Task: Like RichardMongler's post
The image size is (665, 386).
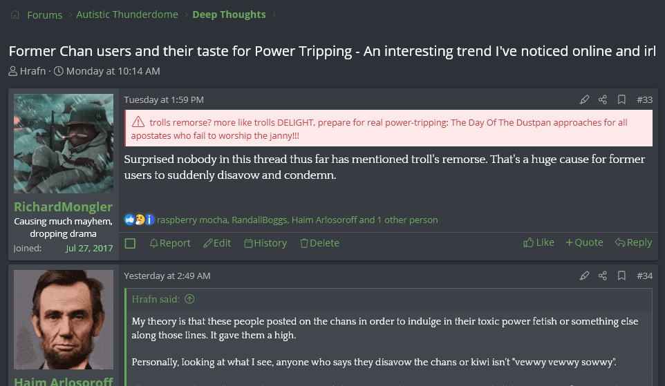Action: (x=538, y=242)
